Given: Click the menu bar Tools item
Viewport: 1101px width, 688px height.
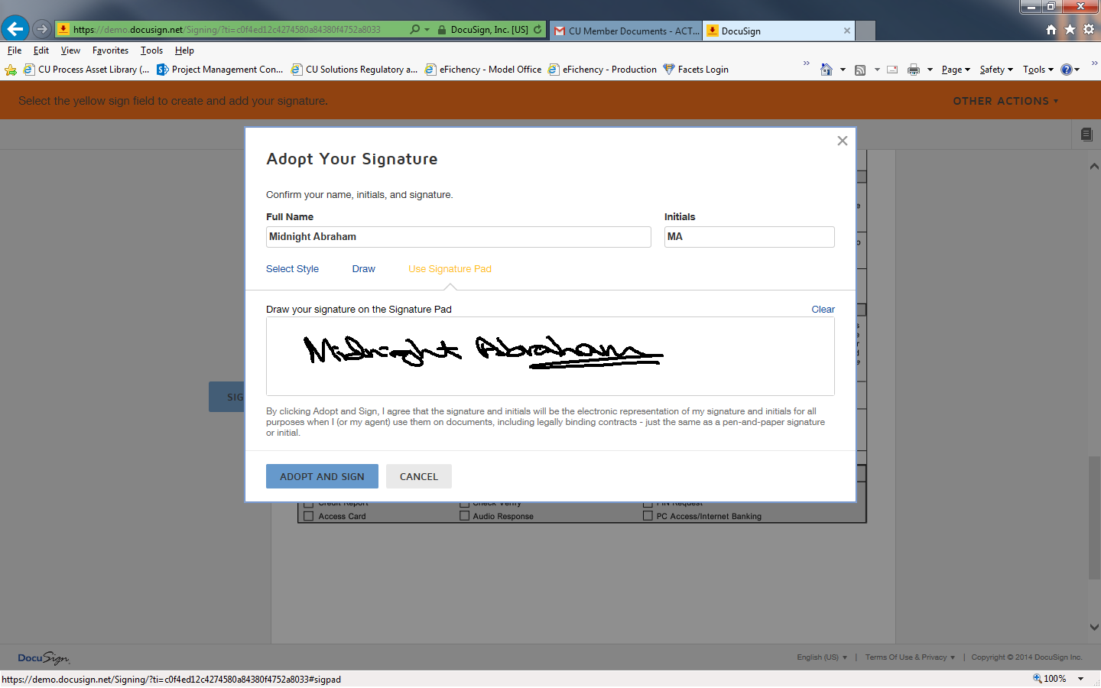Looking at the screenshot, I should 151,50.
